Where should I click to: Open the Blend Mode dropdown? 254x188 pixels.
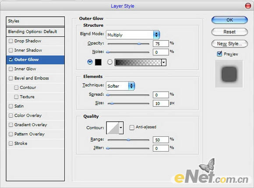point(133,35)
